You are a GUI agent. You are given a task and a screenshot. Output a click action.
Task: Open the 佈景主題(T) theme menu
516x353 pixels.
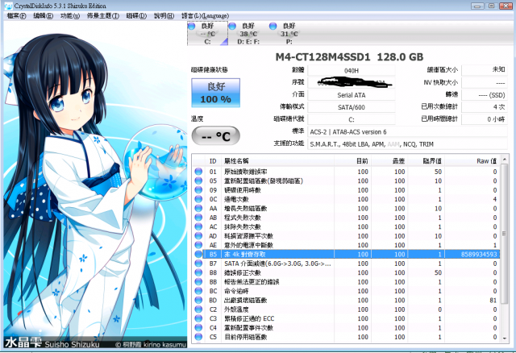pyautogui.click(x=103, y=16)
